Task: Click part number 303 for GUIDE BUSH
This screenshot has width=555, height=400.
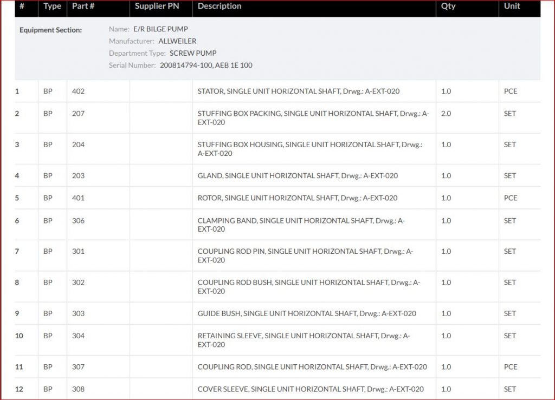Action: (x=78, y=313)
